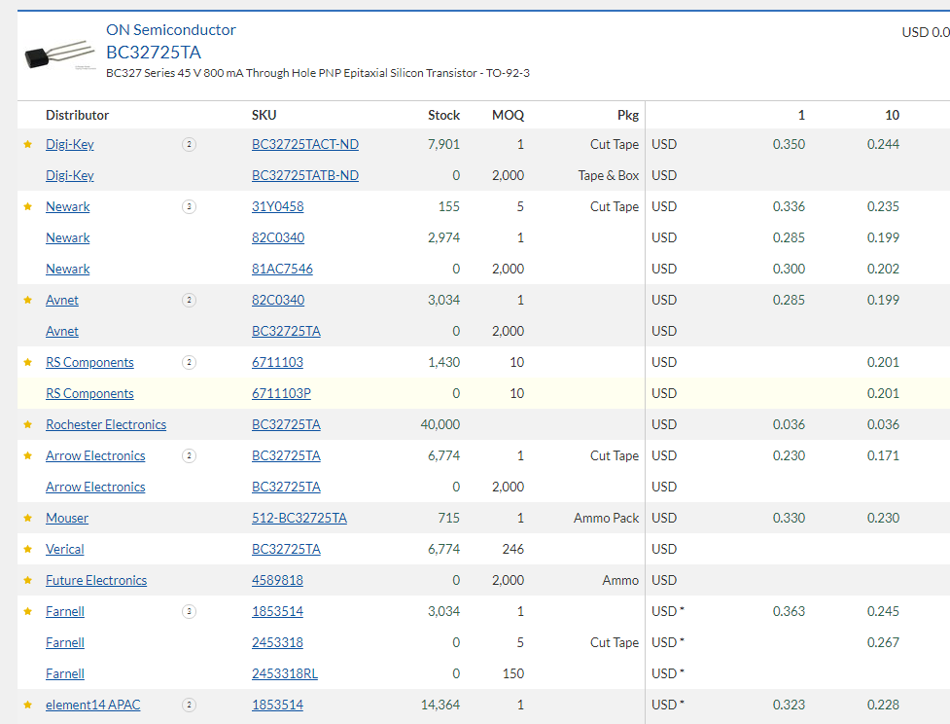Open the ON Semiconductor manufacturer link
Viewport: 950px width, 724px height.
click(171, 30)
